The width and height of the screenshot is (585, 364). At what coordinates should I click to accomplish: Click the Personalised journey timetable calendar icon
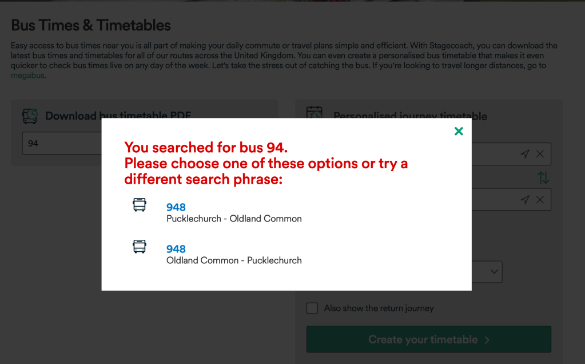[315, 113]
